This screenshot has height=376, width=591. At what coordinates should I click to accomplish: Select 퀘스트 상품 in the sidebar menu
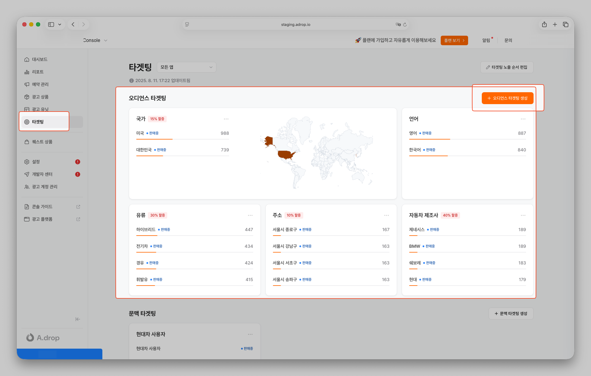[42, 142]
